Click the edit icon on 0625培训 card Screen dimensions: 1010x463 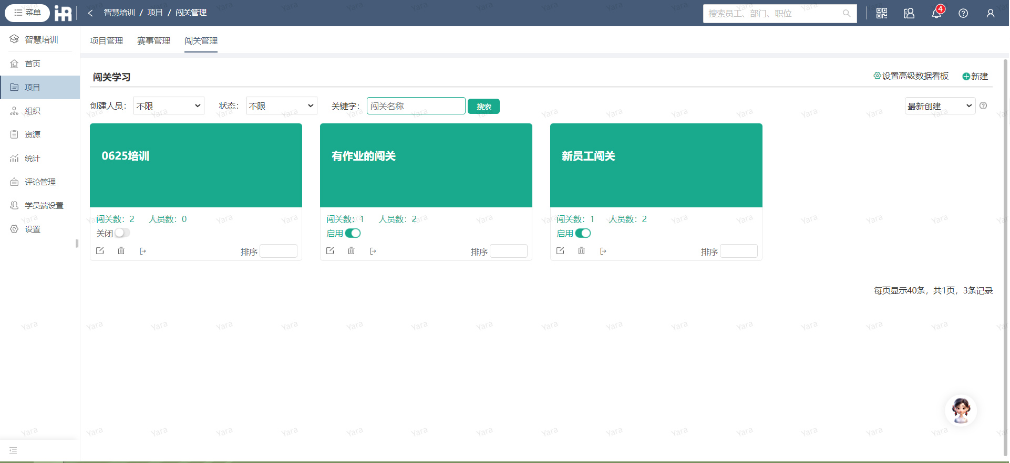(x=100, y=251)
